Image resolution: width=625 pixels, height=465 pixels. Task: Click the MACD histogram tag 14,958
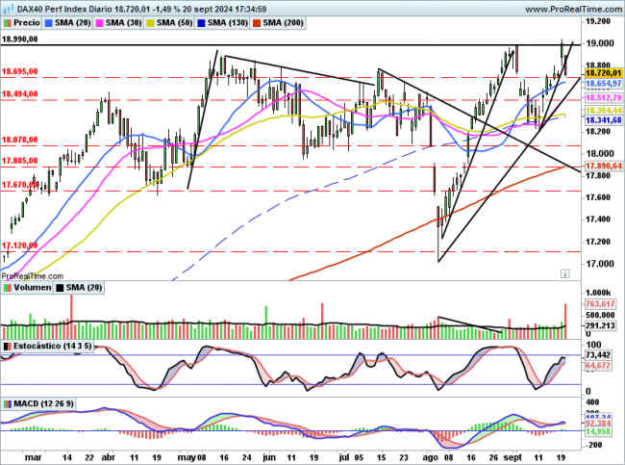[x=598, y=431]
